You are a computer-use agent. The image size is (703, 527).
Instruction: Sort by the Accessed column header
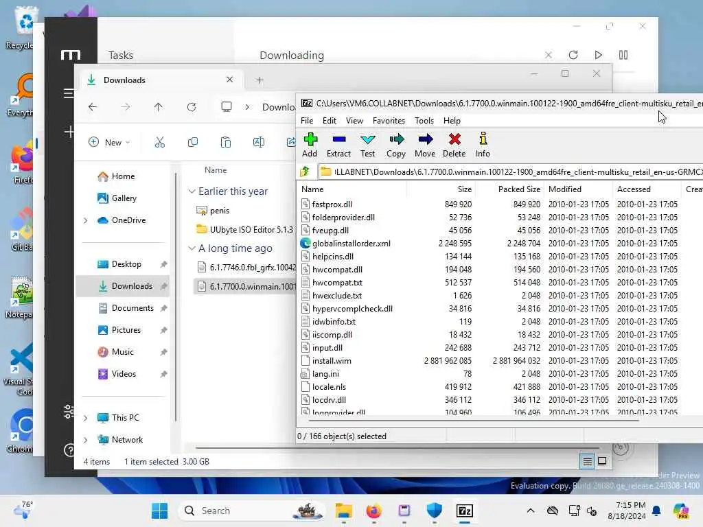646,189
